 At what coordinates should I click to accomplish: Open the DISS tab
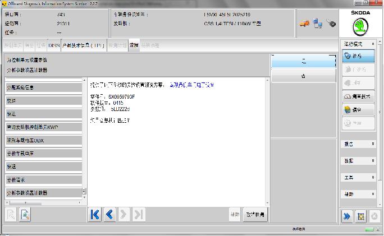point(54,45)
